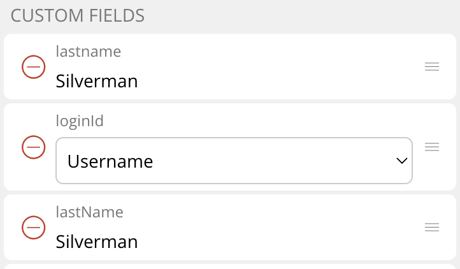Click blank space right of the loginId label
The width and height of the screenshot is (460, 269).
[255, 121]
